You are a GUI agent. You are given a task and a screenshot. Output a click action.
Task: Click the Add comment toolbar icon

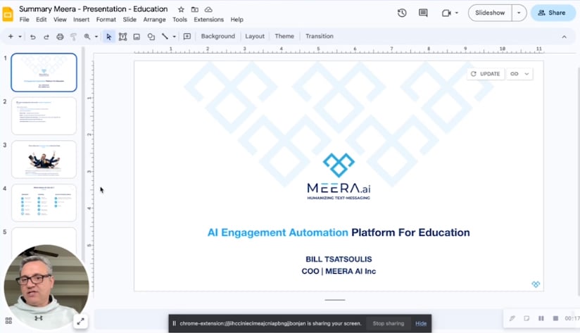[x=187, y=37]
